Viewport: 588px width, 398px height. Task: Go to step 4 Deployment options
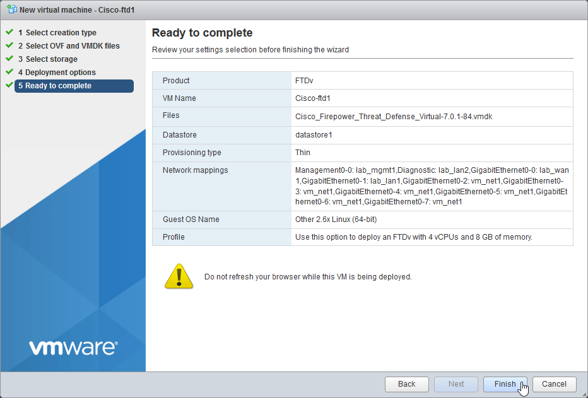[x=57, y=73]
